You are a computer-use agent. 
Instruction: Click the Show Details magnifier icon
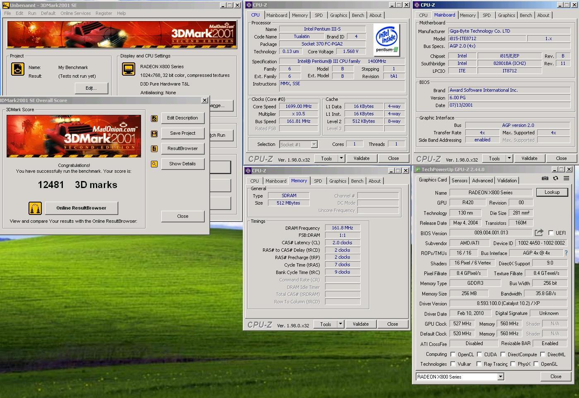tap(154, 164)
